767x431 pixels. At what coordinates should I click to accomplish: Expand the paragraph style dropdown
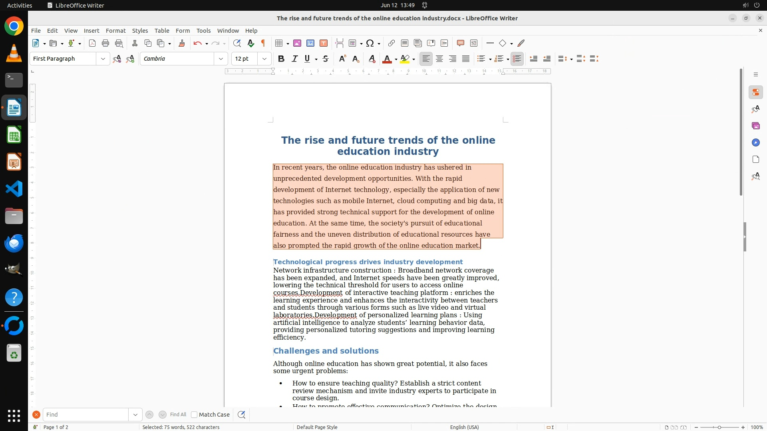(103, 59)
